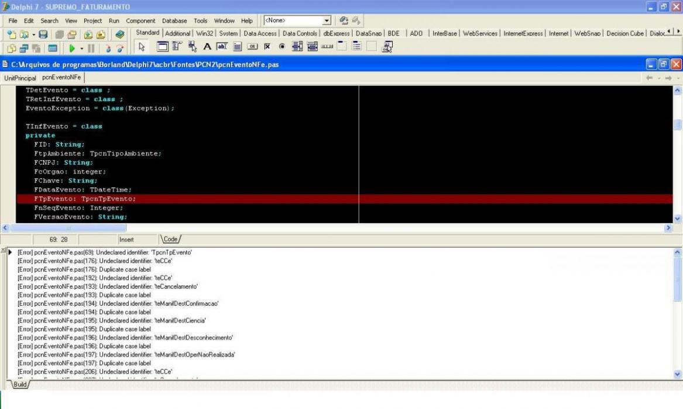Click the code editor horizontal scrollbar thumb

(68, 228)
